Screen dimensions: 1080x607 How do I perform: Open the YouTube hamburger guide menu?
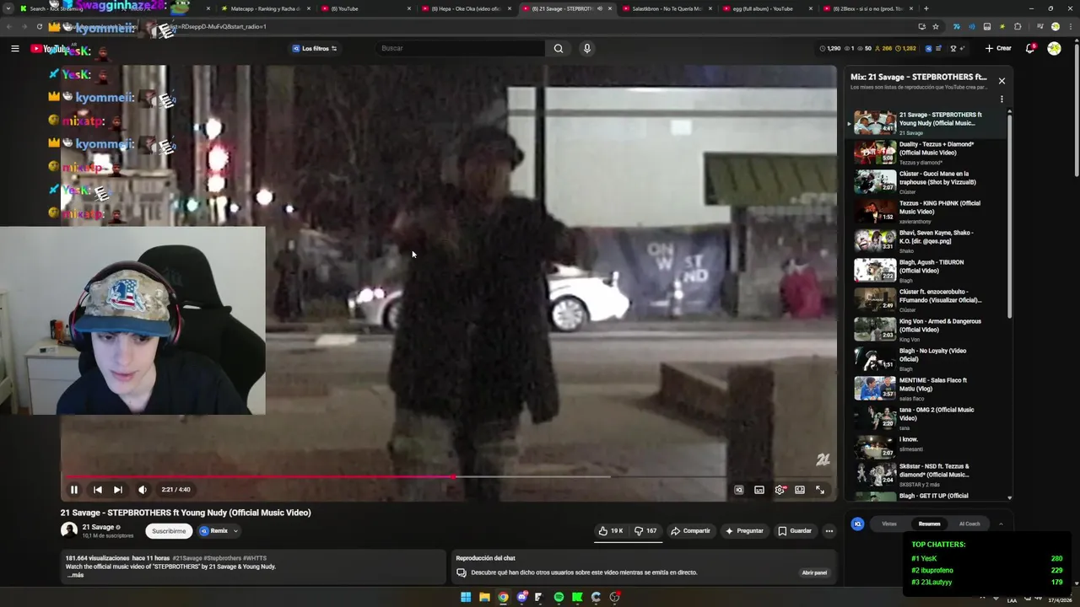pos(14,48)
